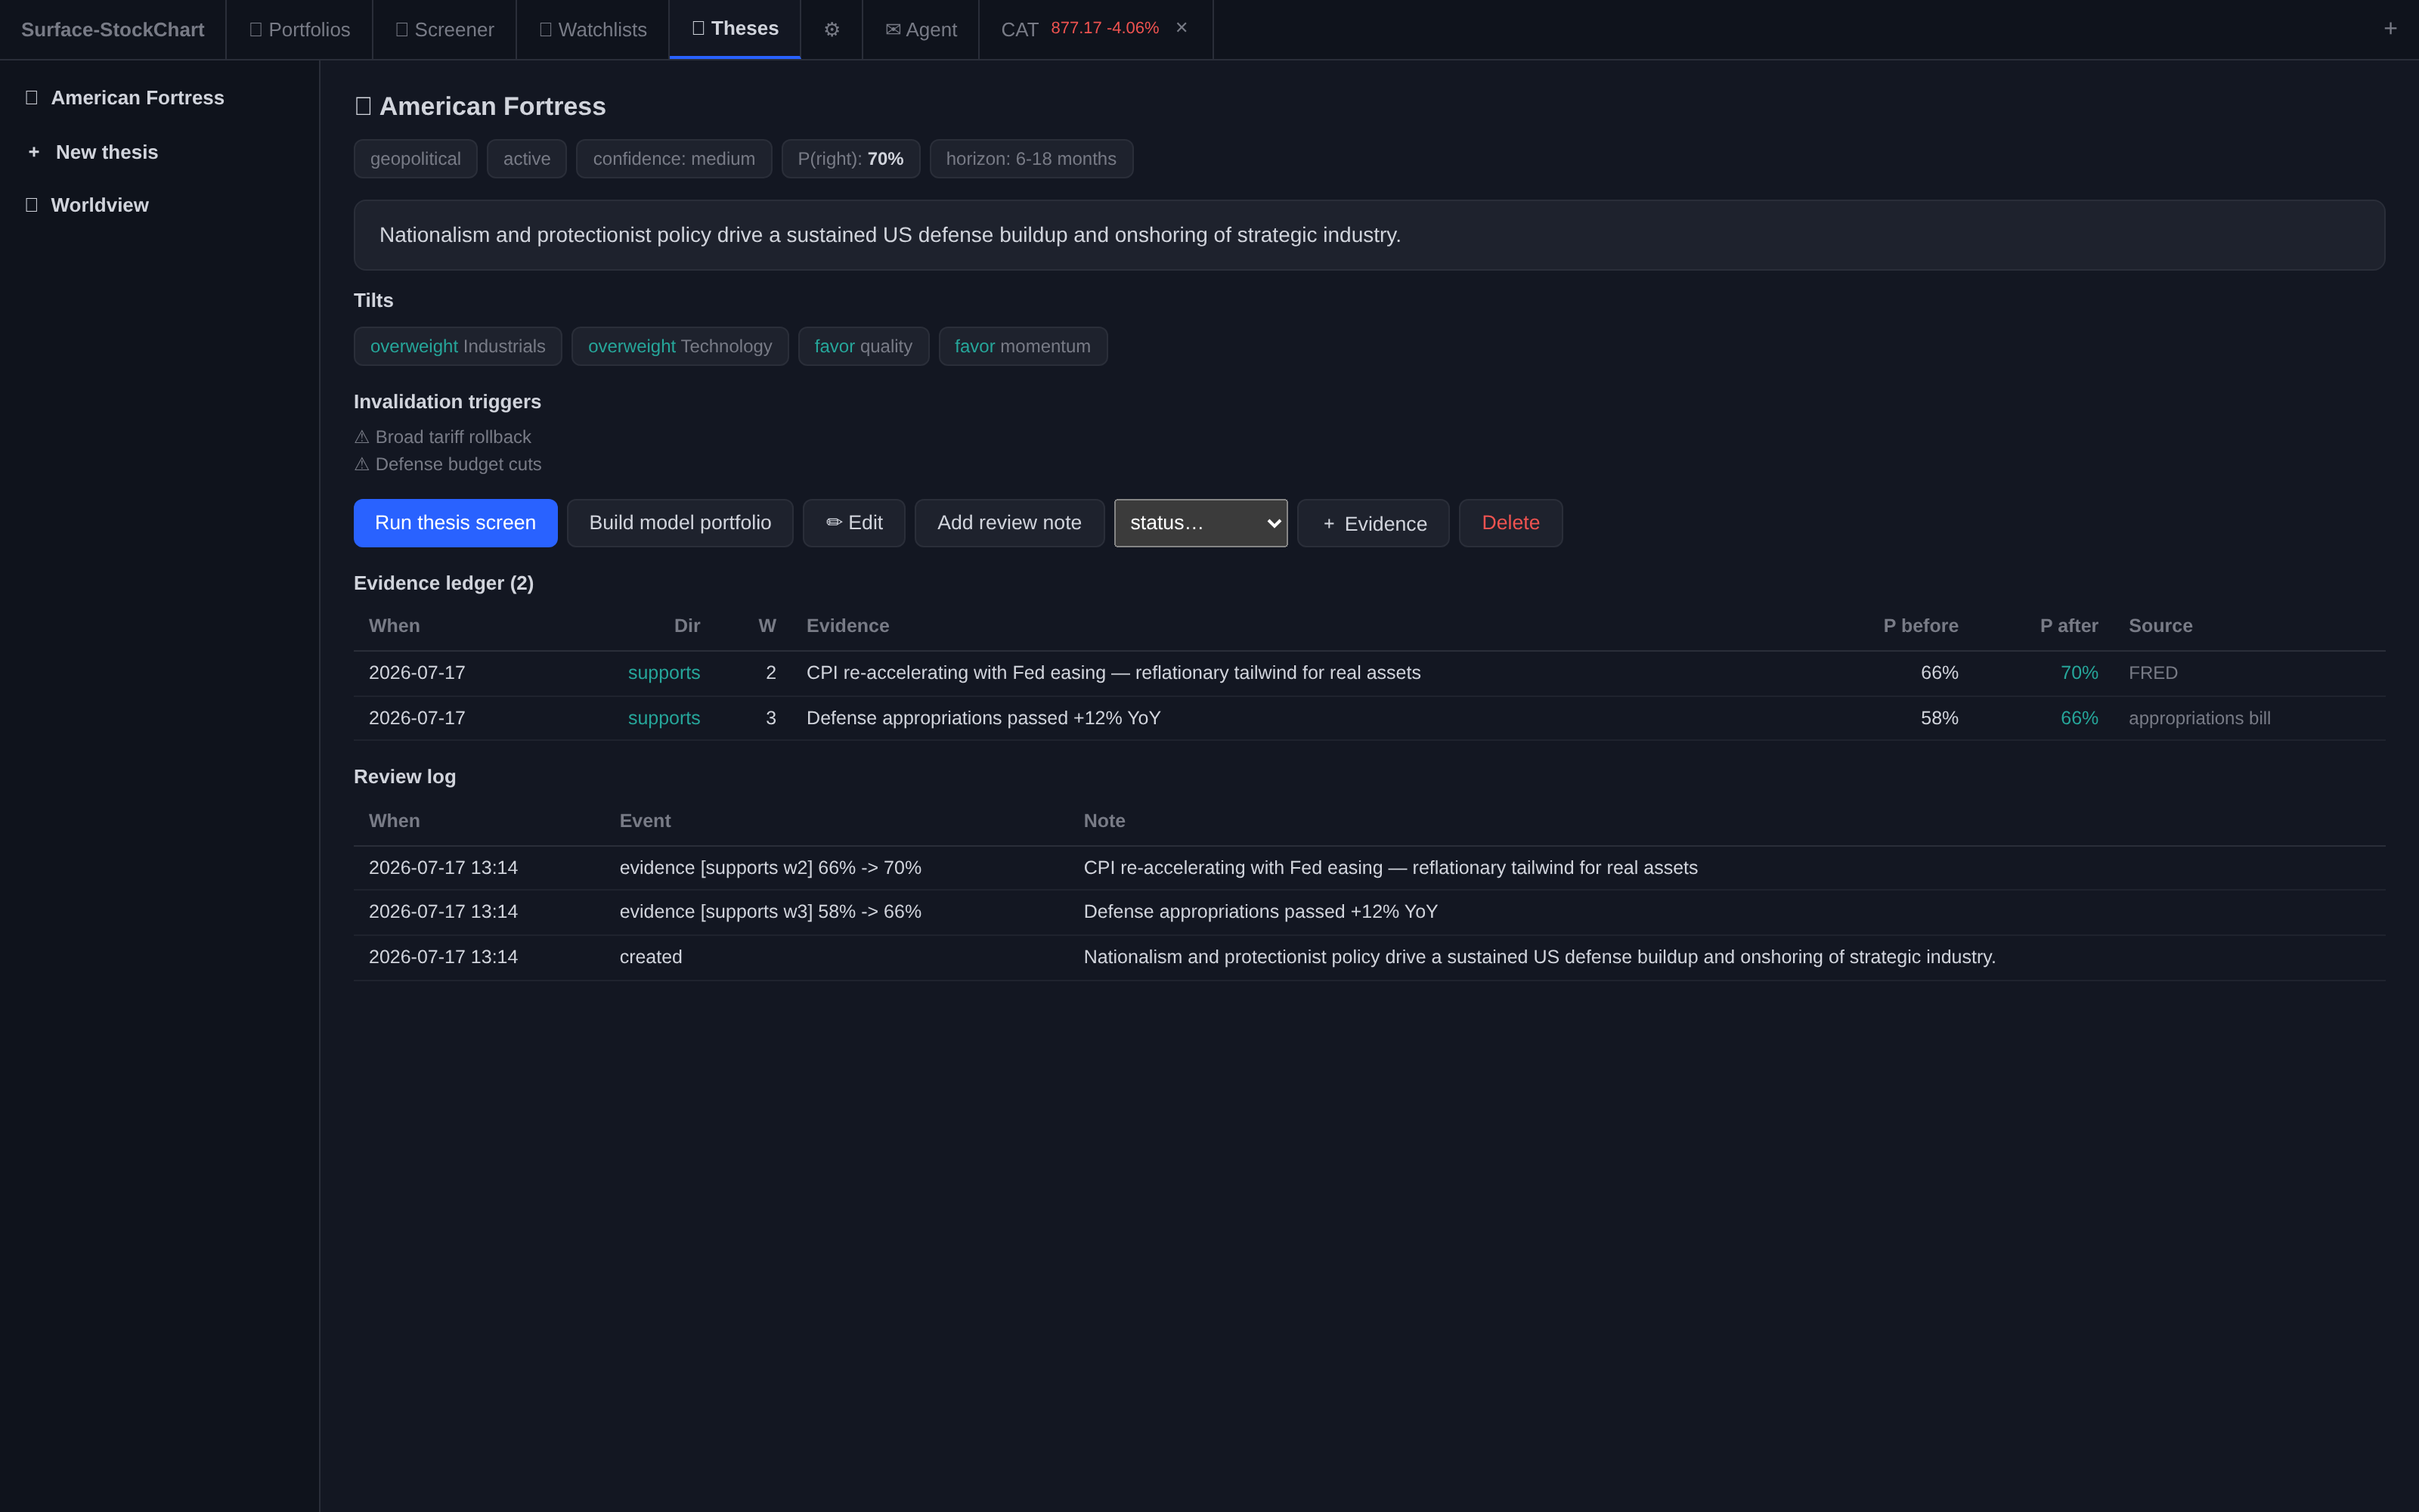Delete the American Fortress thesis
The image size is (2419, 1512).
1510,523
